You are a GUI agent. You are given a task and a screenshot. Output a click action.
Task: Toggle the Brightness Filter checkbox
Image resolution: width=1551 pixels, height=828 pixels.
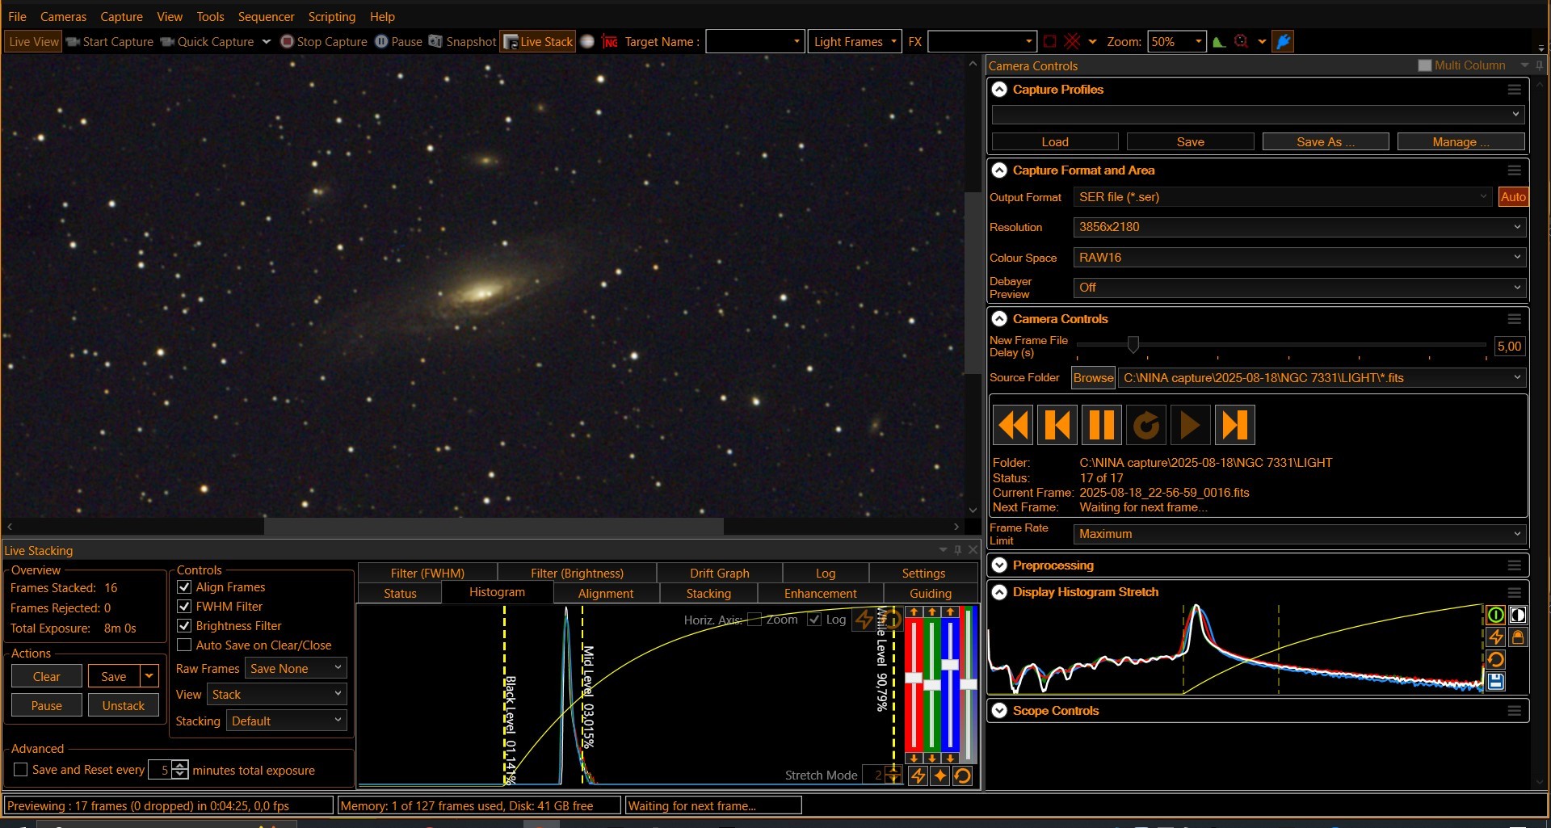click(x=184, y=626)
